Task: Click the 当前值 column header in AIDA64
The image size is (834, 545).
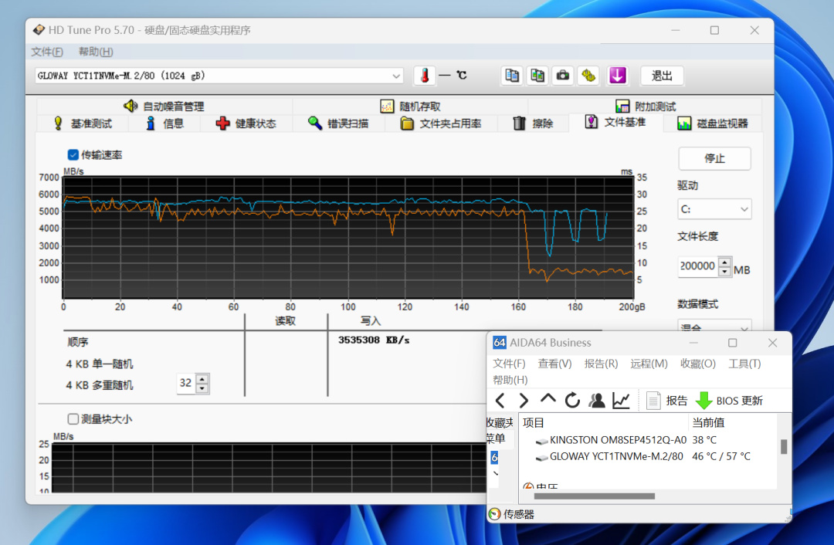Action: pos(732,422)
